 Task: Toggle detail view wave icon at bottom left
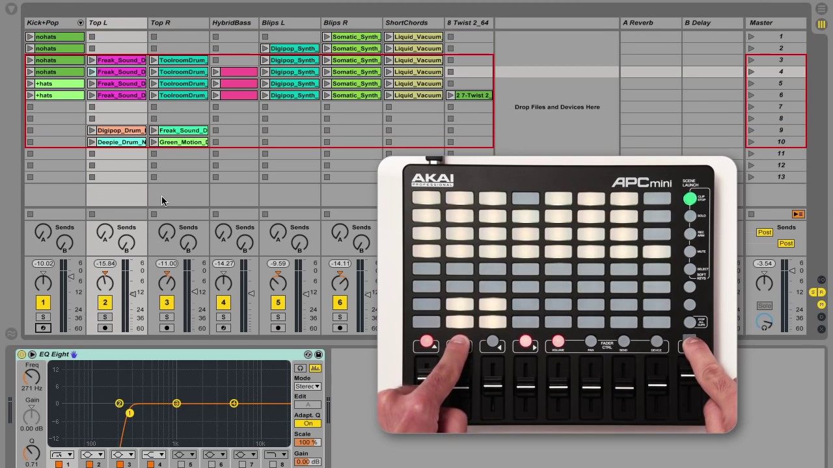pos(11,334)
